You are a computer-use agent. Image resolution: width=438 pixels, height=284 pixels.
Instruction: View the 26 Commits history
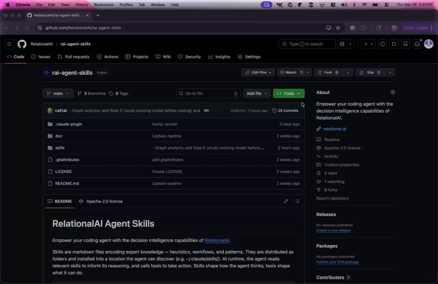point(285,110)
